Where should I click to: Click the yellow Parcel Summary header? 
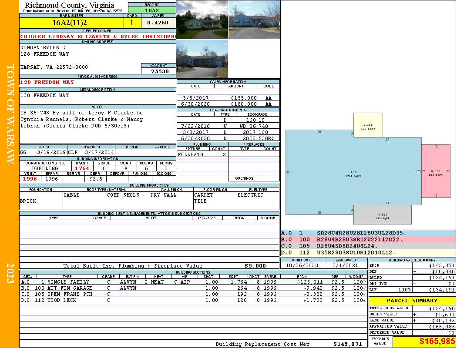(x=412, y=301)
